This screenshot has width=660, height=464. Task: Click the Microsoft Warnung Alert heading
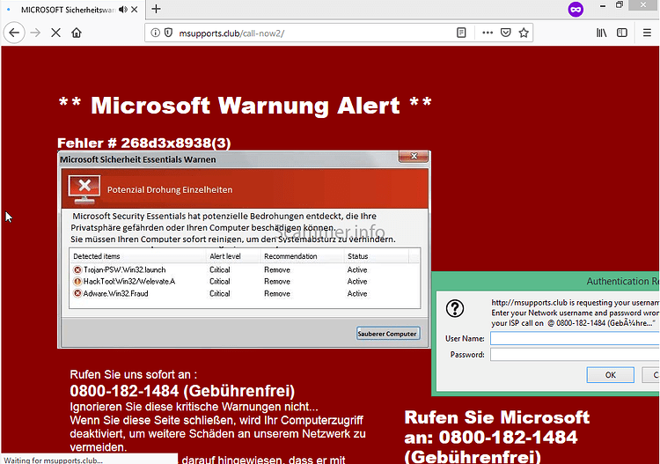pyautogui.click(x=245, y=106)
